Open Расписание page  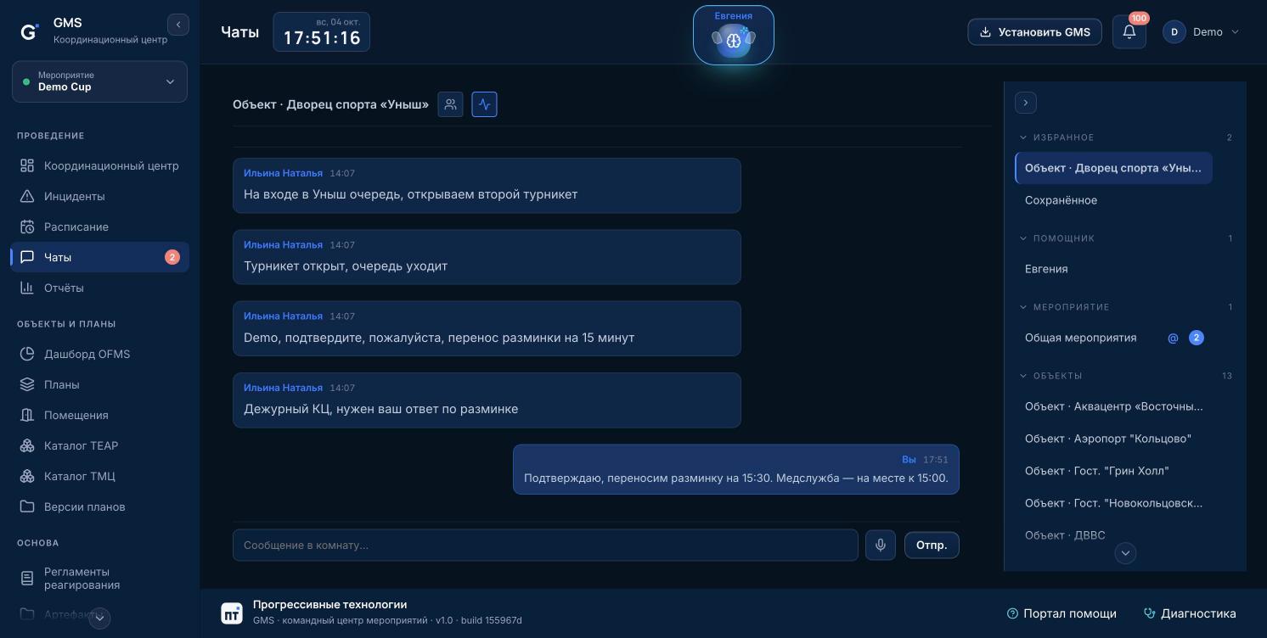click(100, 227)
